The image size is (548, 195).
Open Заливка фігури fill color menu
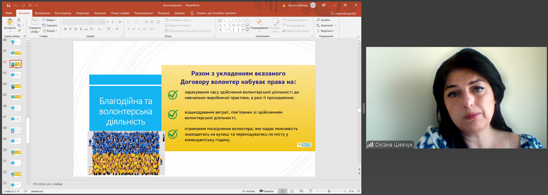(x=296, y=20)
